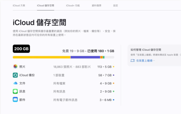Click the orange documents segment of storage bar
Screen dimensions: 181x114
coord(102,57)
